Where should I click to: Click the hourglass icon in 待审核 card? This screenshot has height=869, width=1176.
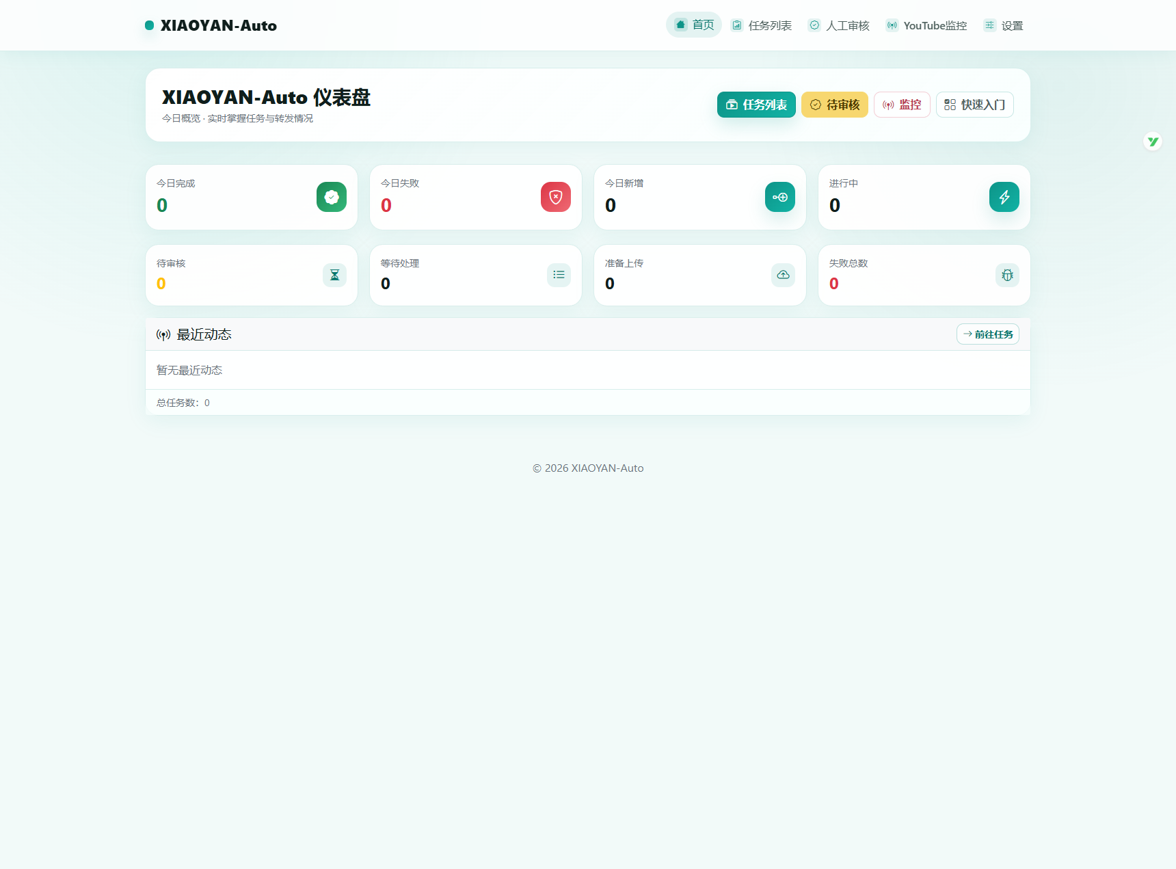coord(334,275)
